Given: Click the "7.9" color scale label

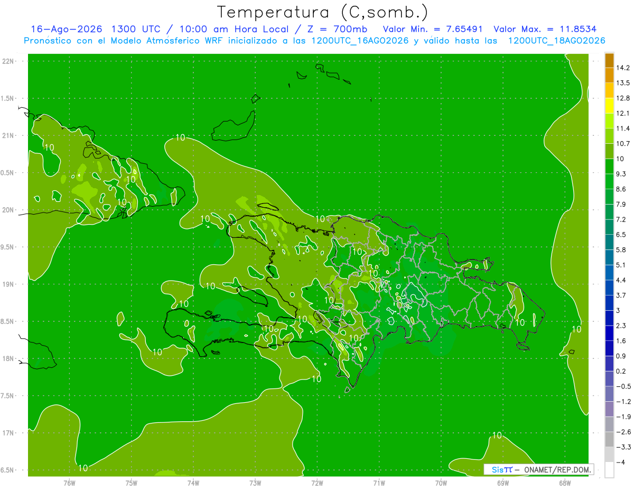Looking at the screenshot, I should (x=621, y=204).
